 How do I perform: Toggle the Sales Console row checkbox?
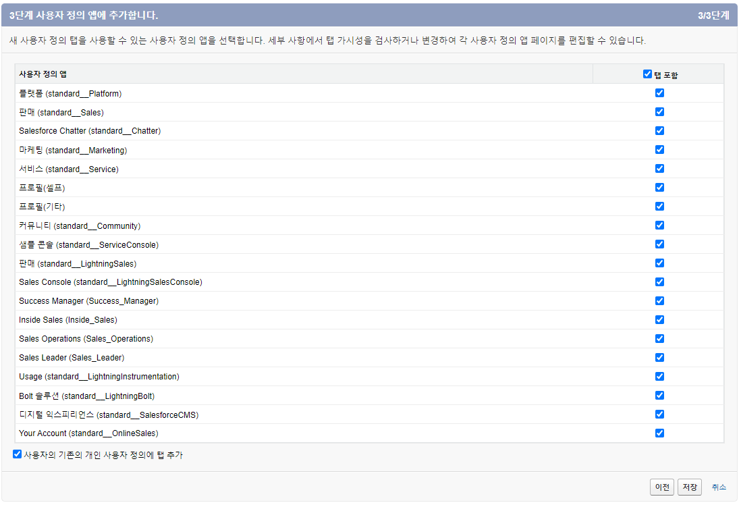[x=659, y=282]
